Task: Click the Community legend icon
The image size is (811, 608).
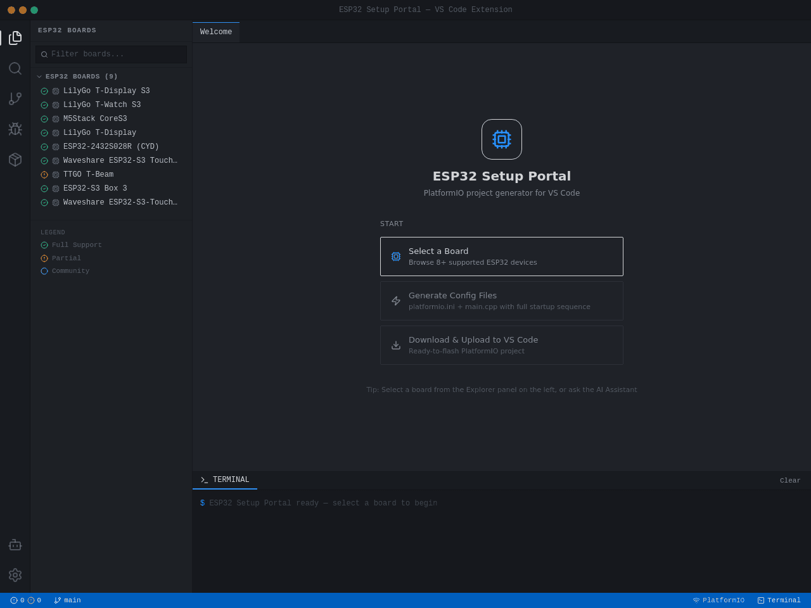Action: pyautogui.click(x=44, y=271)
